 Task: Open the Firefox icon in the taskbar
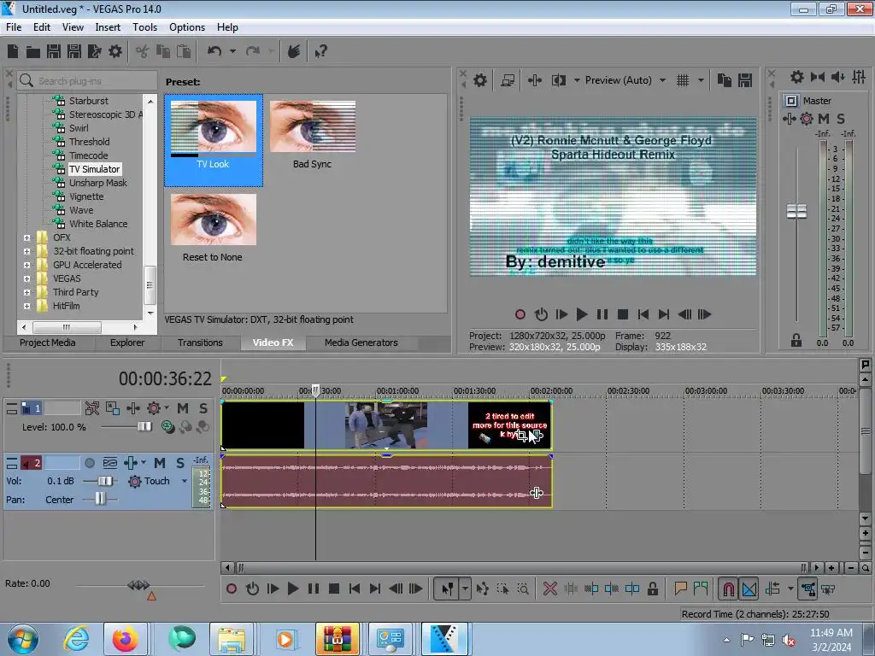tap(126, 639)
